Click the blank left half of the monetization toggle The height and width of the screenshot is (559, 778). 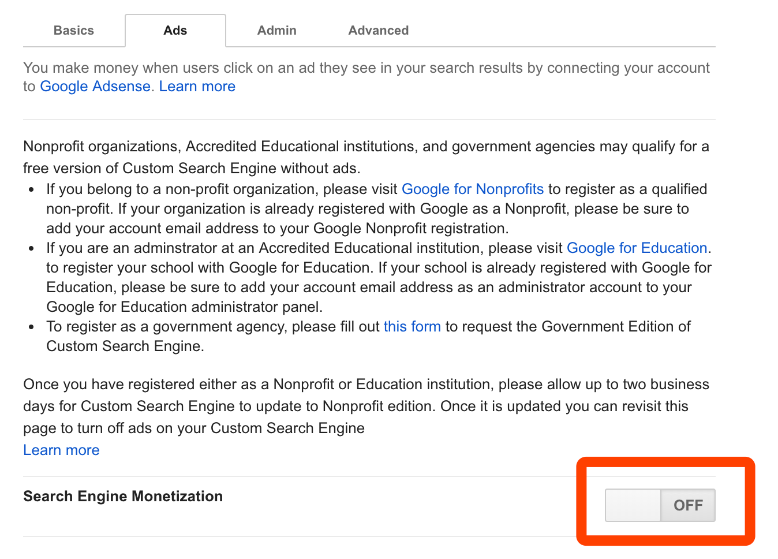point(633,505)
